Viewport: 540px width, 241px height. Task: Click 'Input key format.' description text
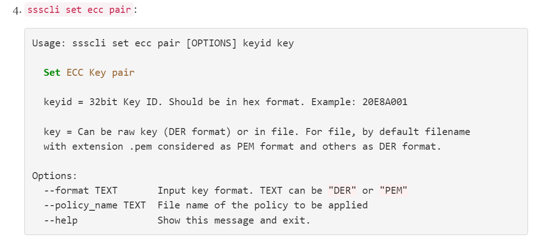tap(205, 191)
